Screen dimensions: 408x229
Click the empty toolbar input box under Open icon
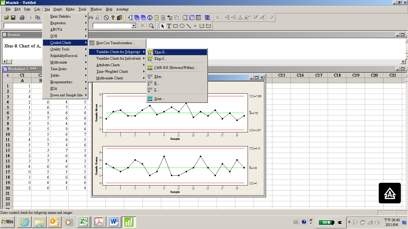[23, 26]
